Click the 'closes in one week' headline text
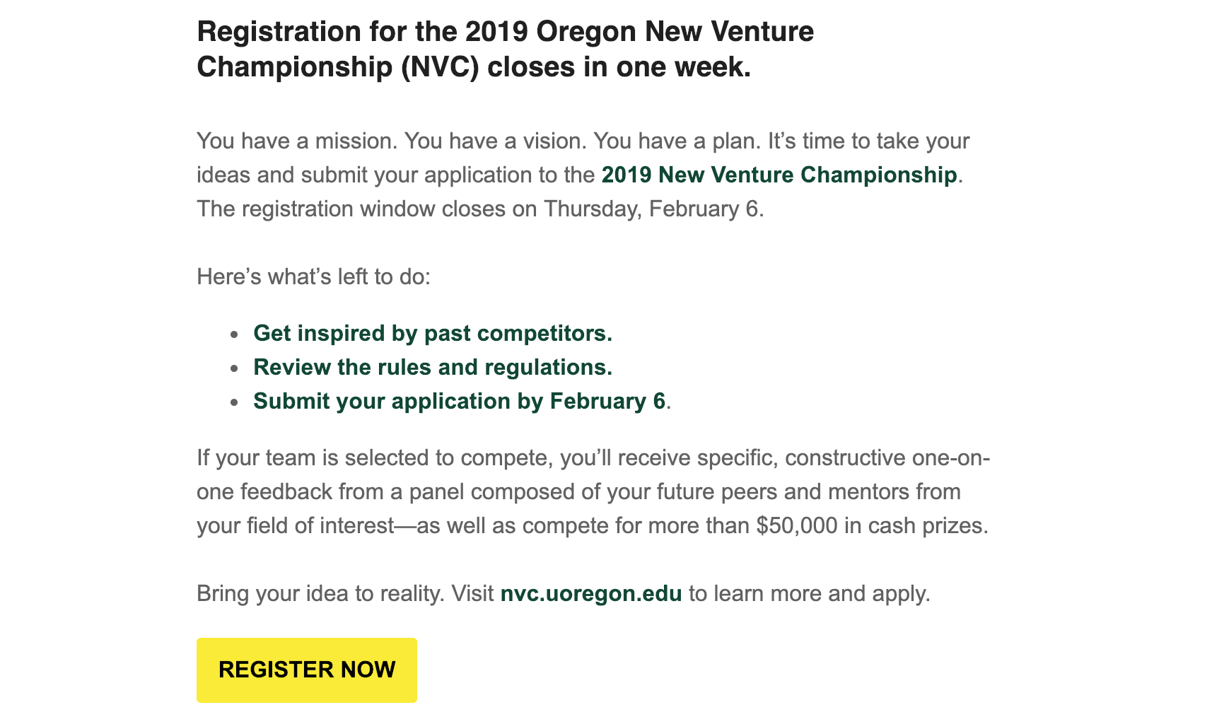Viewport: 1212px width, 717px height. [619, 67]
